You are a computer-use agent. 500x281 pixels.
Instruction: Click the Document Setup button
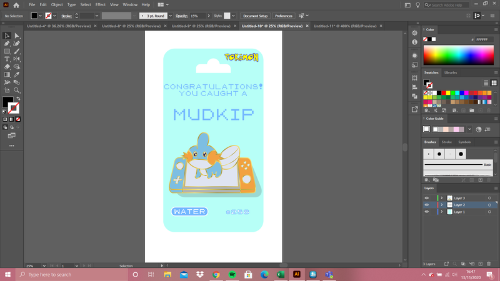coord(256,16)
